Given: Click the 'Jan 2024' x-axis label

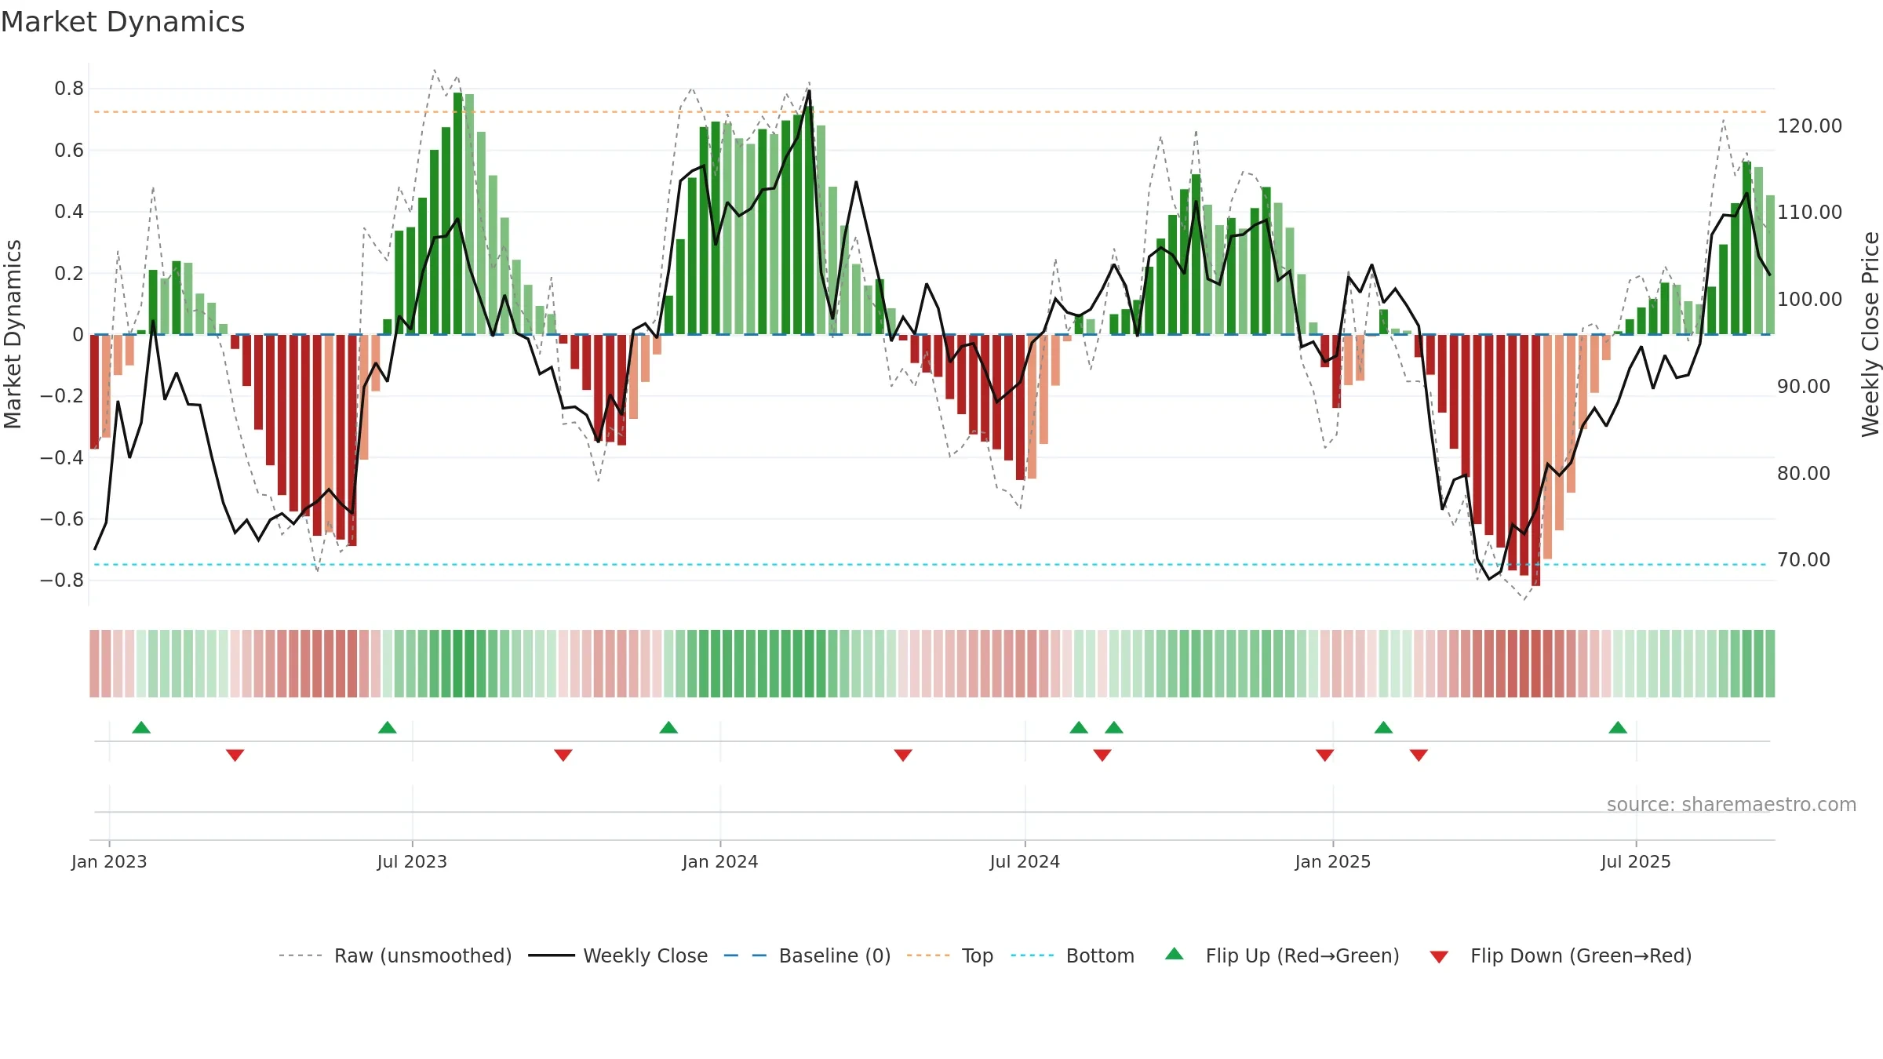Looking at the screenshot, I should click(720, 862).
